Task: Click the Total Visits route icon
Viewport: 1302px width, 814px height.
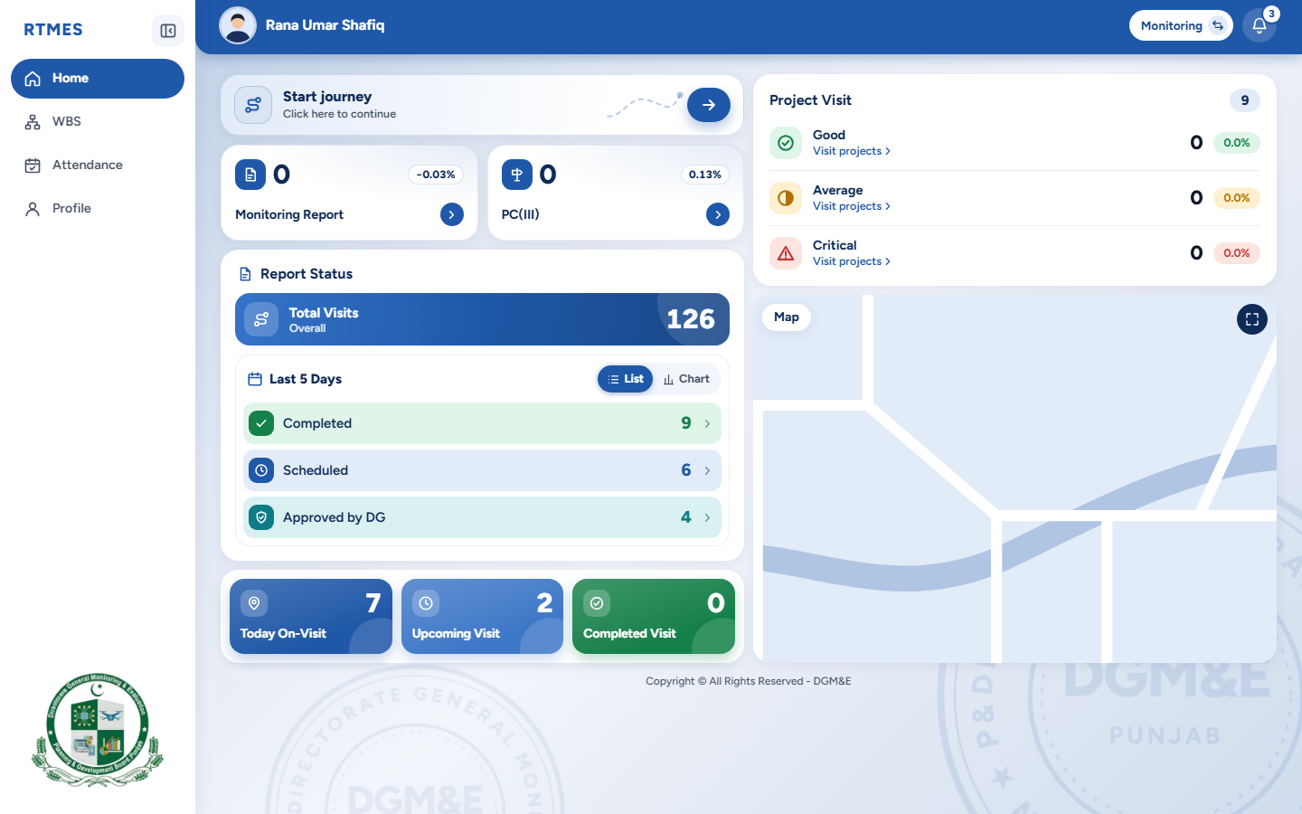Action: click(x=261, y=319)
